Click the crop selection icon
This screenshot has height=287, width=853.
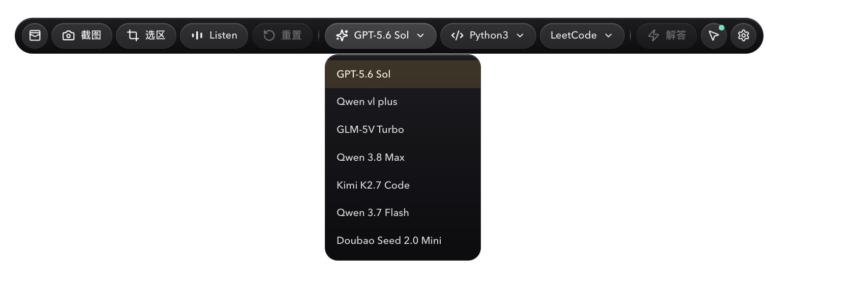133,35
